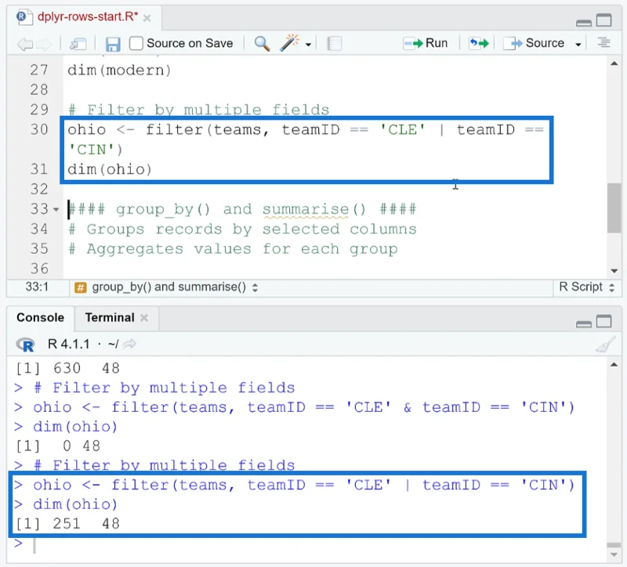The height and width of the screenshot is (567, 627).
Task: Click console output '[1] 630 48'
Action: pos(67,368)
